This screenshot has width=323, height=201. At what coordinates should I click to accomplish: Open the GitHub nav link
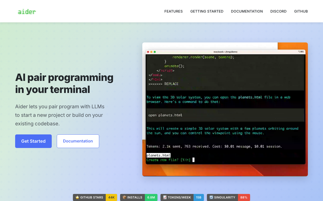click(x=301, y=11)
